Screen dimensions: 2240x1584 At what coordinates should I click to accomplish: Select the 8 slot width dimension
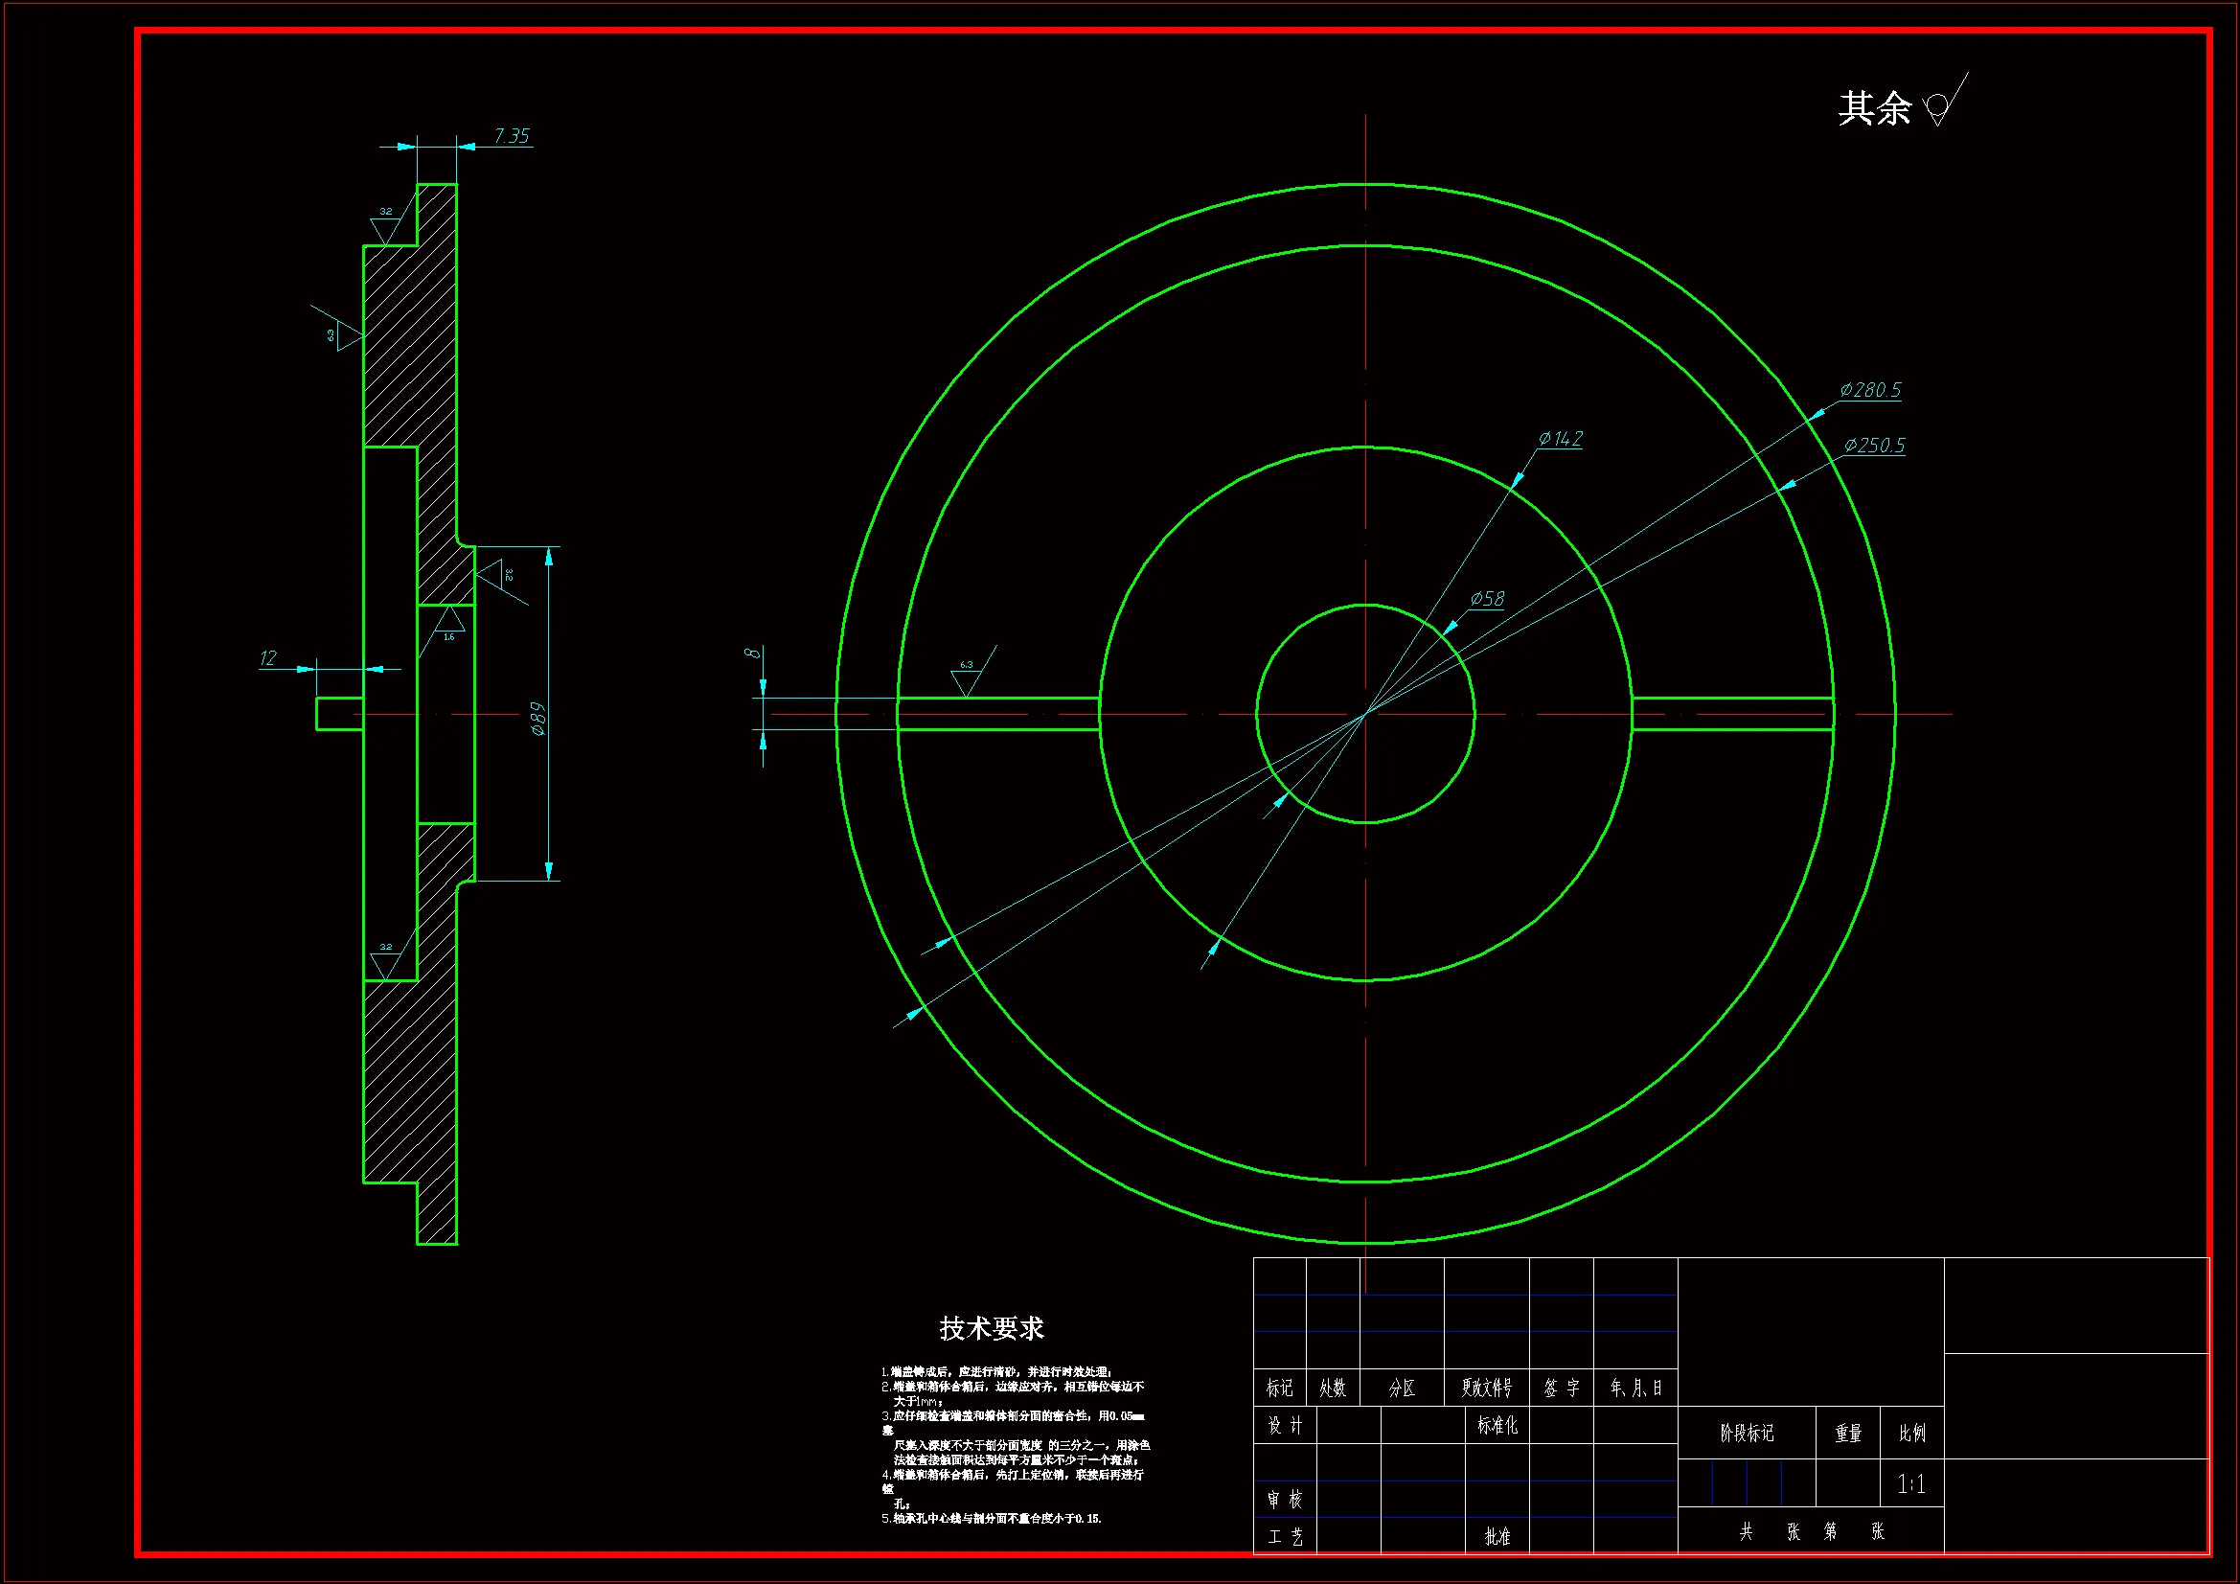coord(752,653)
